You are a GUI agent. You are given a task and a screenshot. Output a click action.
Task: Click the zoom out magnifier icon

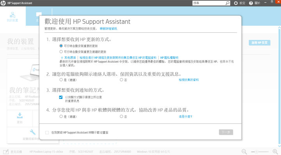[x=244, y=151]
